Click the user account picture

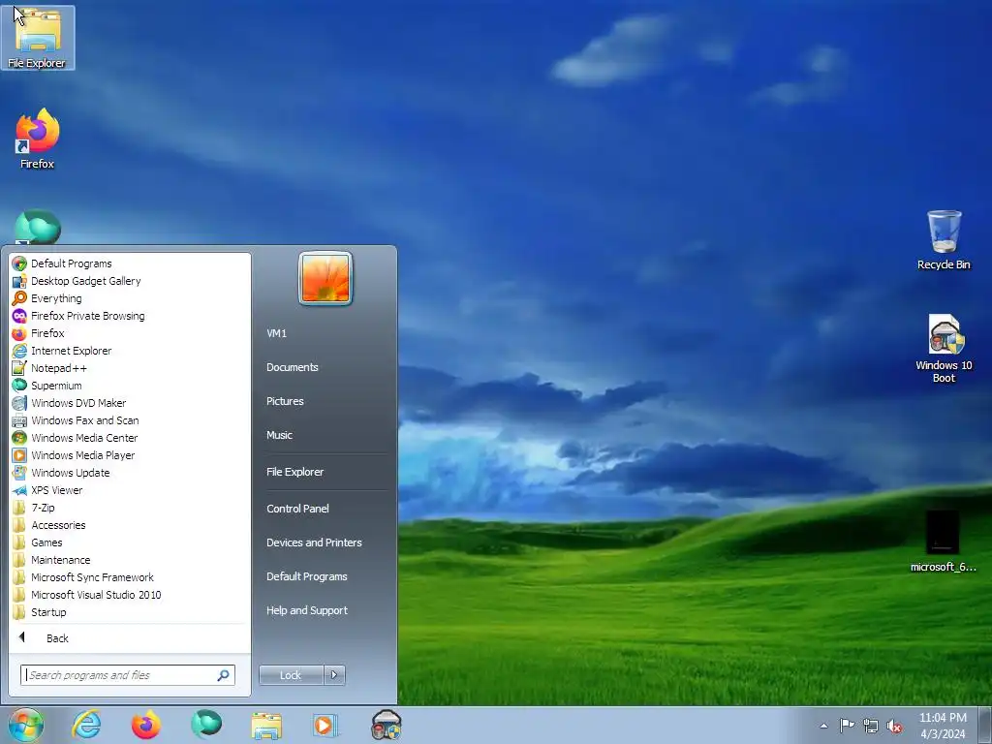pos(325,279)
